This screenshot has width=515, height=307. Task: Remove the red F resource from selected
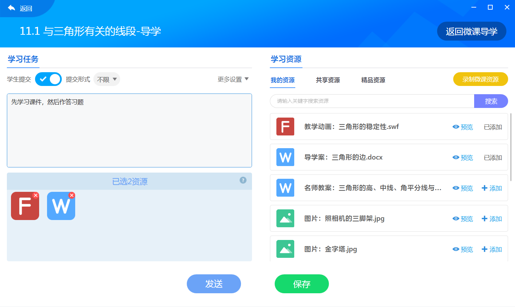click(36, 195)
